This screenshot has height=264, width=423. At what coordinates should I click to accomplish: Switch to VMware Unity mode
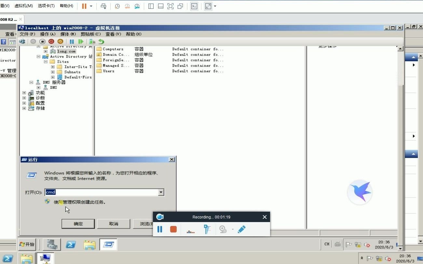tap(180, 6)
